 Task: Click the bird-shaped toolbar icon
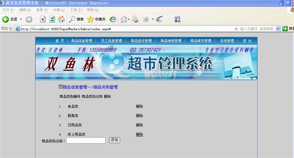click(x=159, y=19)
